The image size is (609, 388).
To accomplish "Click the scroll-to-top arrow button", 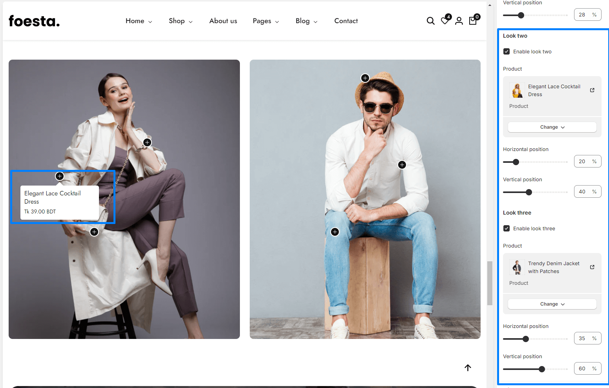I will point(468,368).
